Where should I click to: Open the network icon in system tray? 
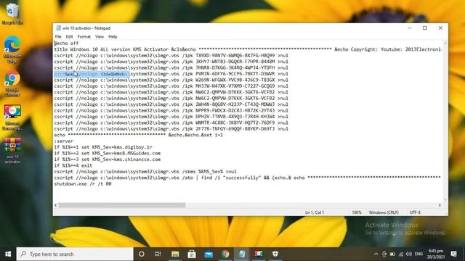400,254
